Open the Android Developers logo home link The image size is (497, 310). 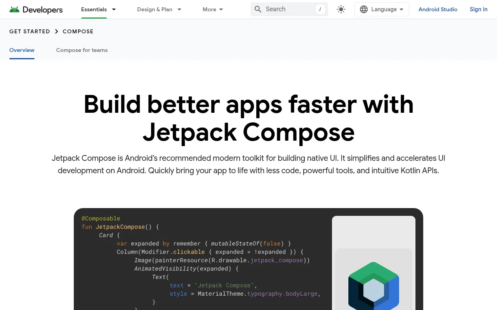point(36,9)
